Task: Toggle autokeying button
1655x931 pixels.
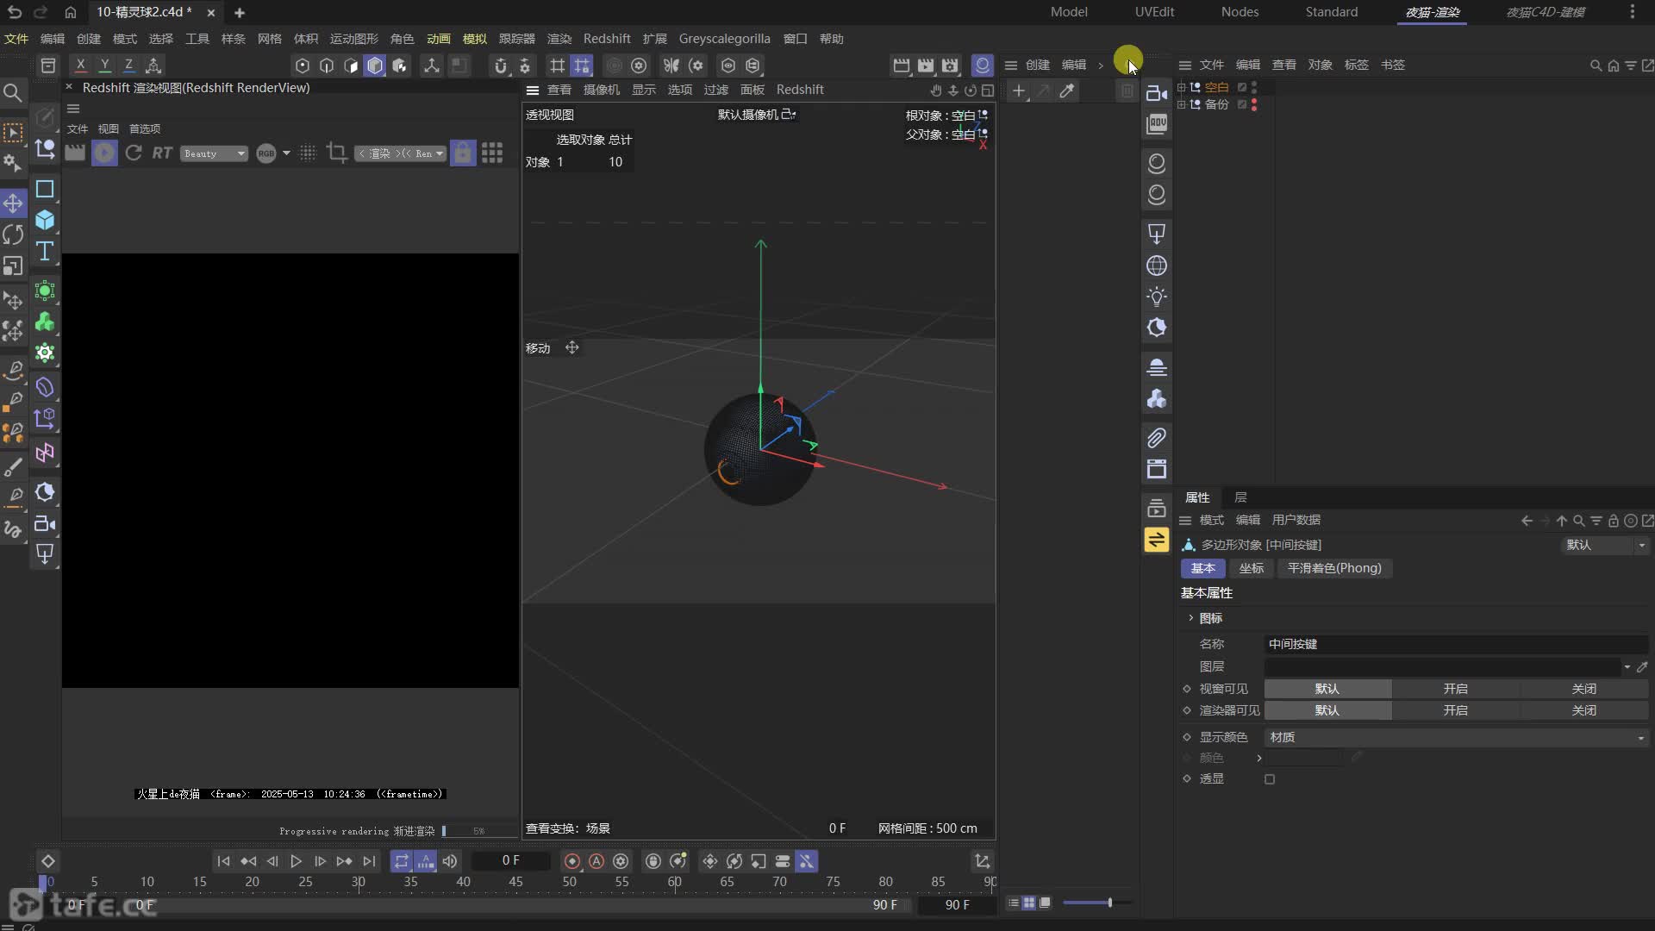Action: [x=596, y=861]
